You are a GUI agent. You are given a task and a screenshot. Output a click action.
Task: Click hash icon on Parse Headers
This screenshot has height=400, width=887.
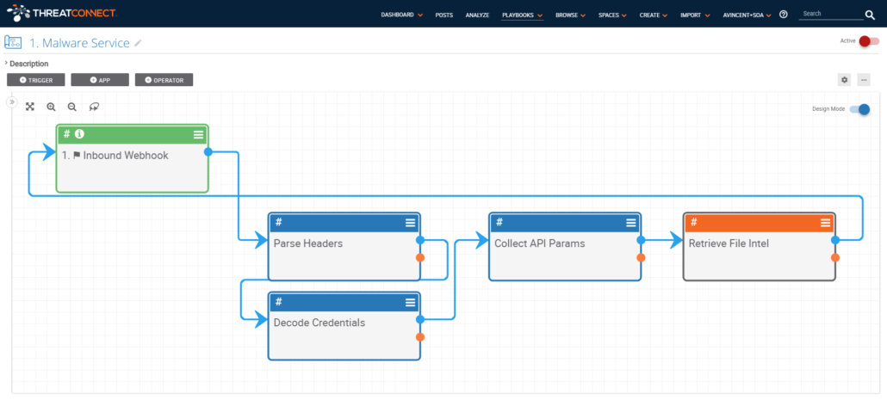(x=278, y=222)
